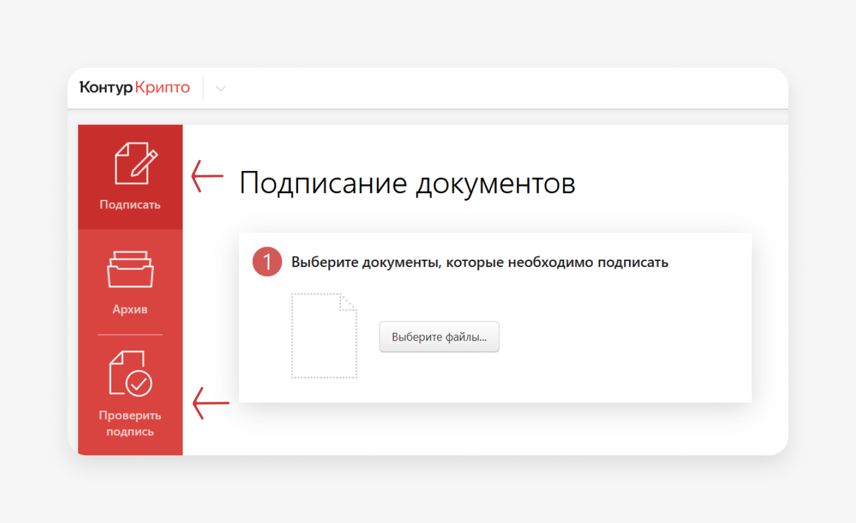The image size is (856, 523).
Task: Open the Проверить подпись text label
Action: point(130,423)
